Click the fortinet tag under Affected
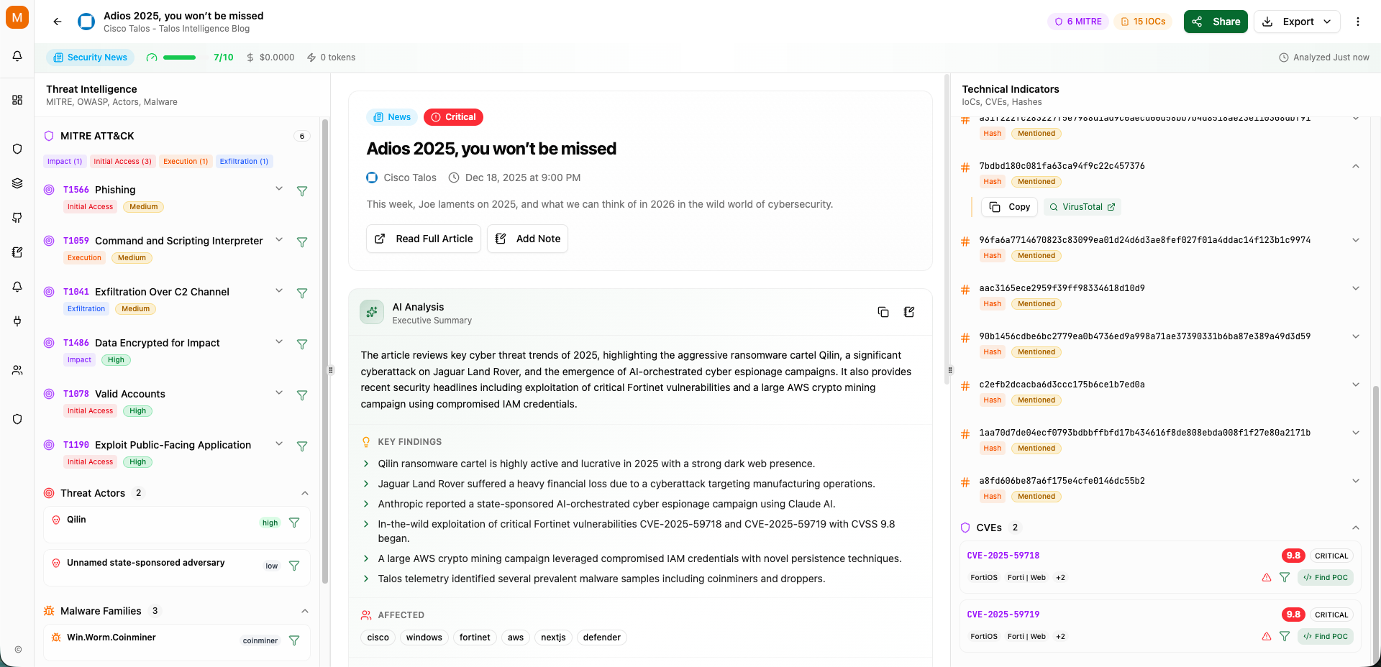 coord(475,638)
